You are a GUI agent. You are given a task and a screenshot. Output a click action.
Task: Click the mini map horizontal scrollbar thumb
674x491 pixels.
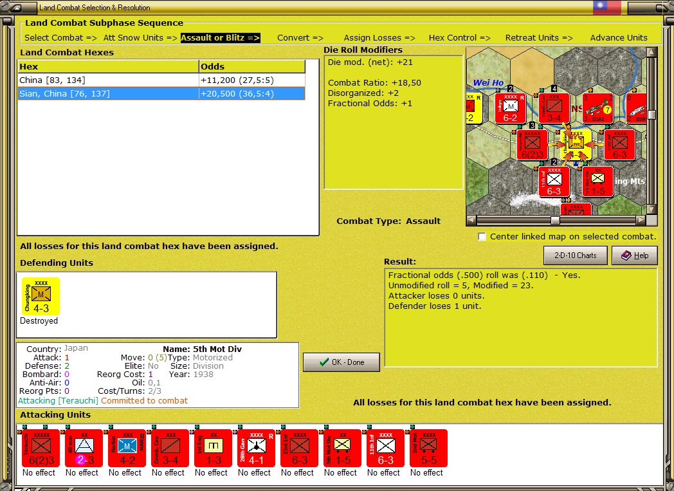[556, 220]
